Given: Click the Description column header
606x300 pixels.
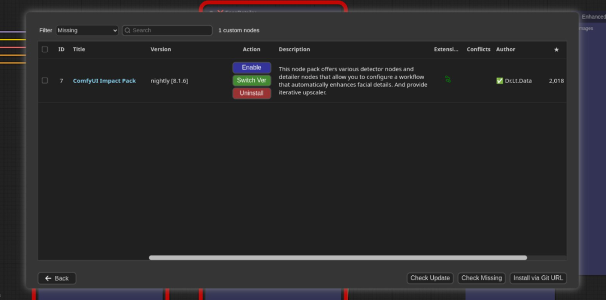Looking at the screenshot, I should point(294,49).
